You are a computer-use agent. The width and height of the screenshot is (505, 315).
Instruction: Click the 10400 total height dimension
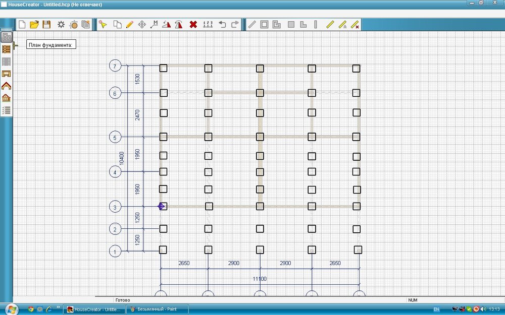point(121,158)
